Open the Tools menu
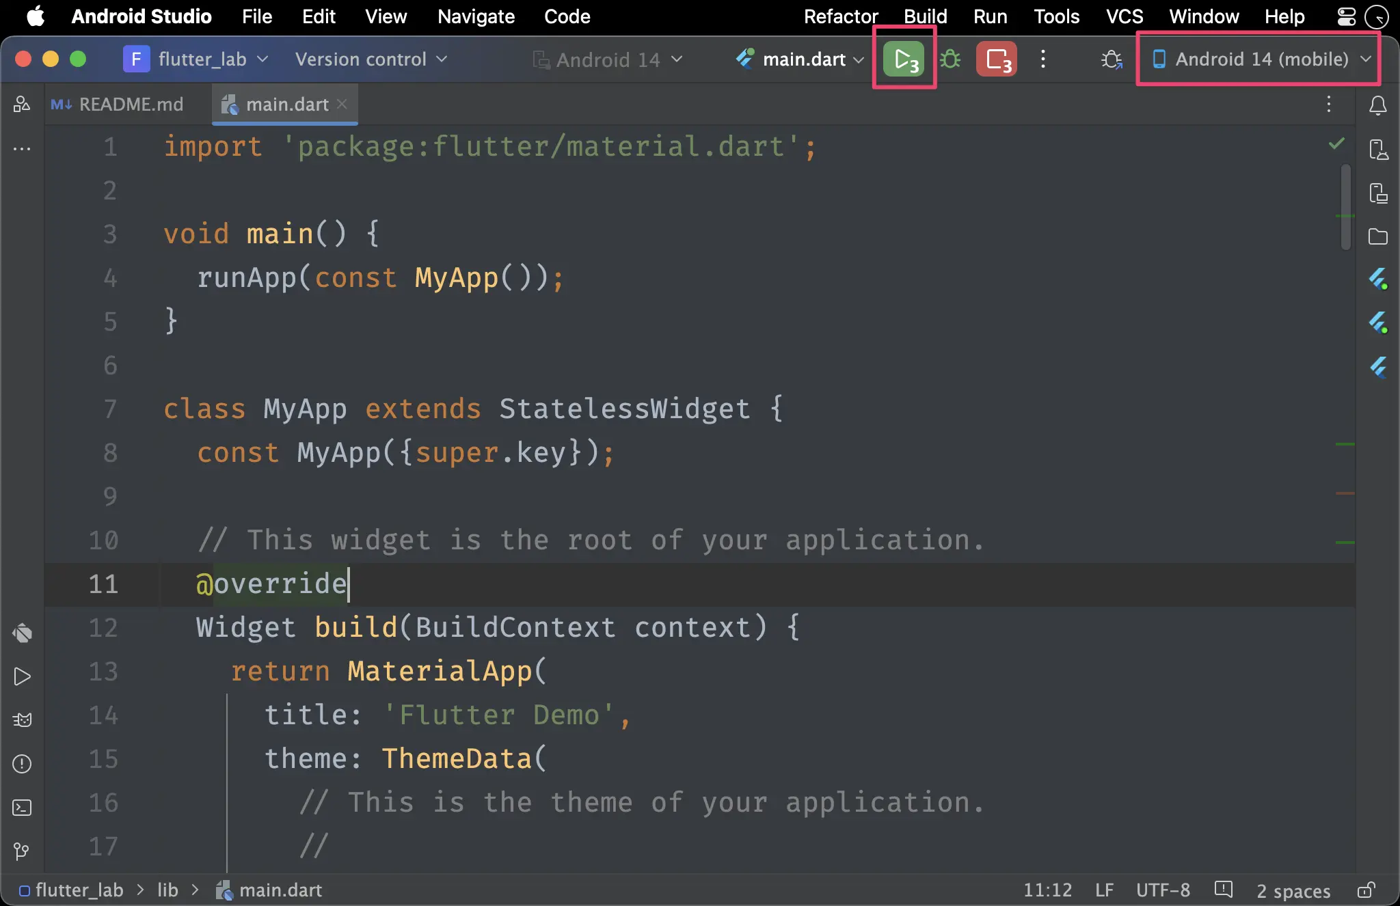1400x906 pixels. pyautogui.click(x=1056, y=16)
